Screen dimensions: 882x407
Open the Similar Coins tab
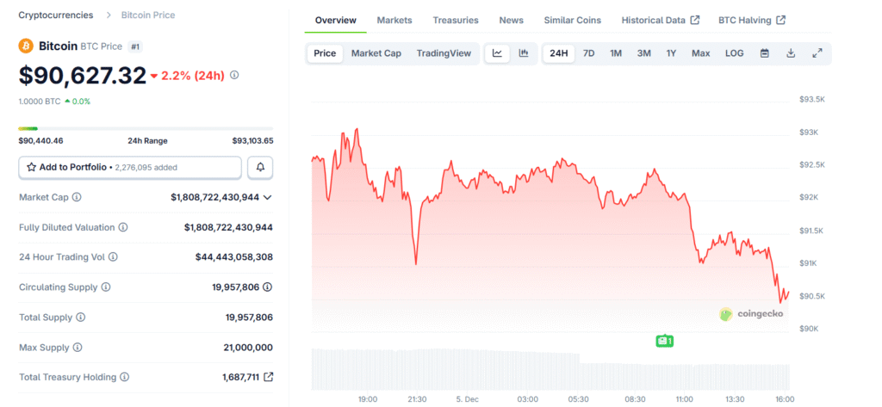[572, 21]
